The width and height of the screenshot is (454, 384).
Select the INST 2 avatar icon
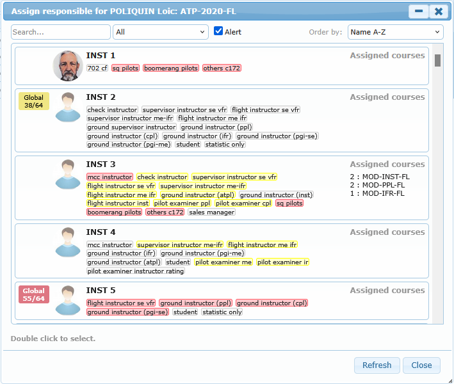click(68, 107)
